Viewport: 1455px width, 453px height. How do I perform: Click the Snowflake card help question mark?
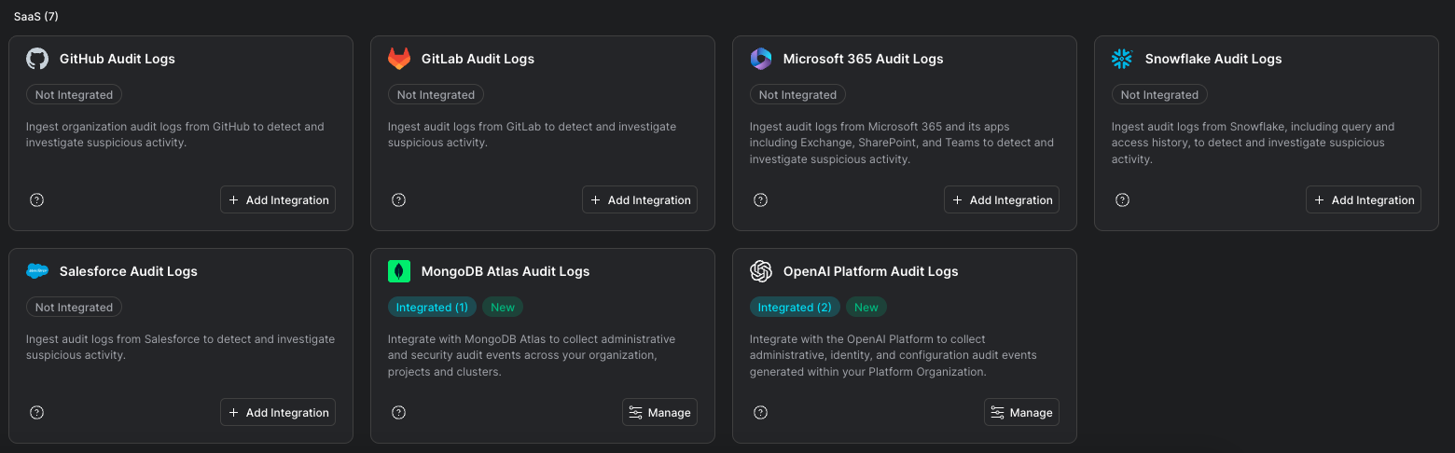click(x=1123, y=199)
